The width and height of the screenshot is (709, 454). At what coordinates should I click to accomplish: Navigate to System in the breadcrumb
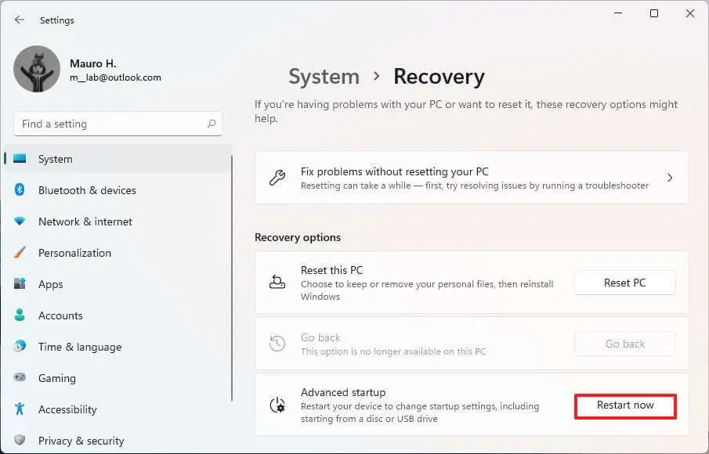(324, 77)
